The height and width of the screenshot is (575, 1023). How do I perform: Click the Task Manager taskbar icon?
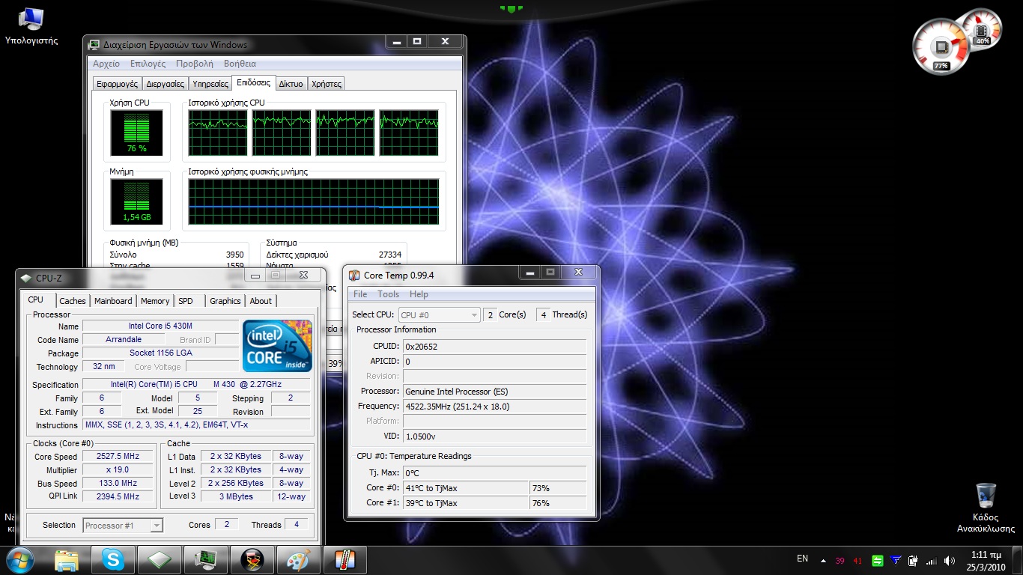tap(206, 559)
